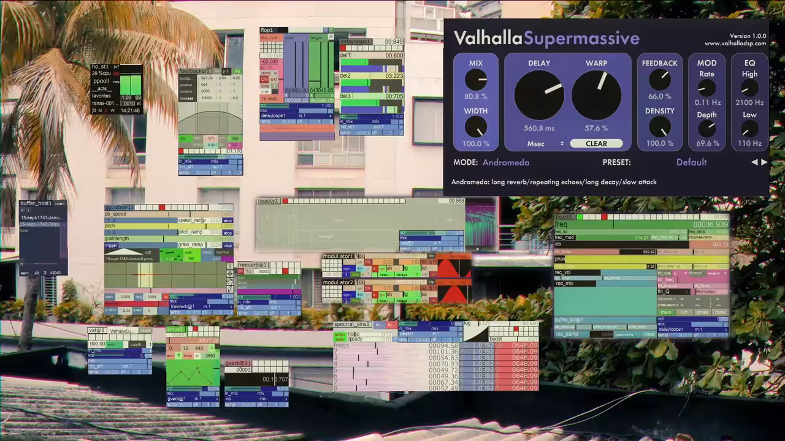
Task: Click the FEEDBACK knob
Action: click(659, 80)
